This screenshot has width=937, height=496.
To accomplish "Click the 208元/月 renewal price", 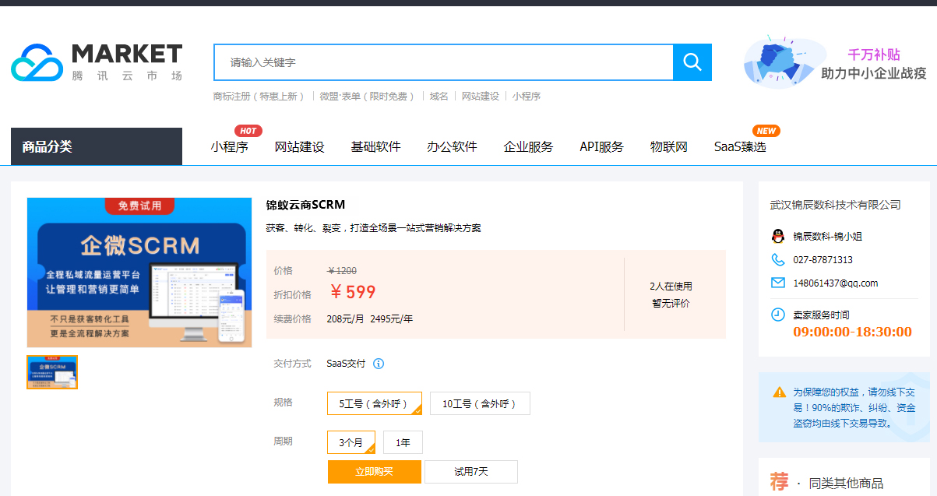I will (x=345, y=318).
